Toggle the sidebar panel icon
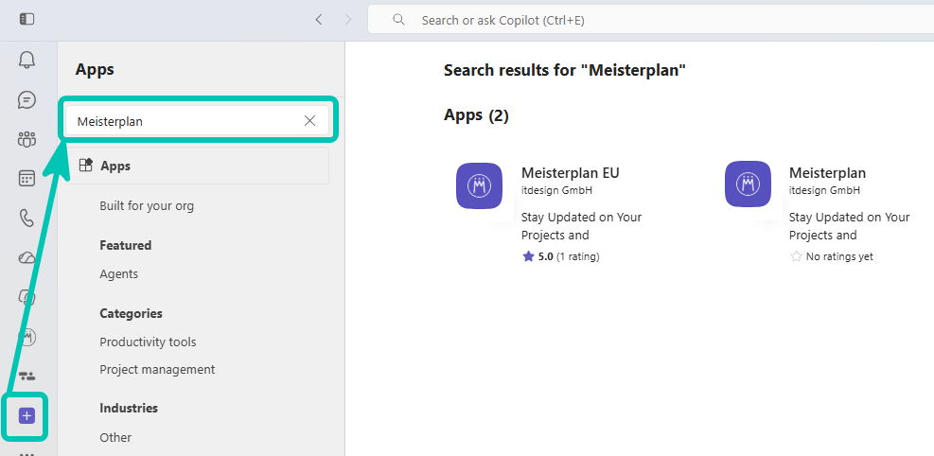934x456 pixels. [26, 20]
